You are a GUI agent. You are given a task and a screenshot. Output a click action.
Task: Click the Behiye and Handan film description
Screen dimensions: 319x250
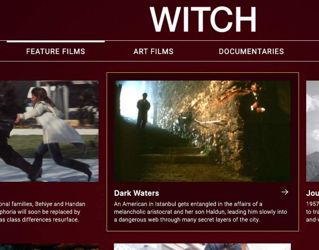tap(42, 212)
